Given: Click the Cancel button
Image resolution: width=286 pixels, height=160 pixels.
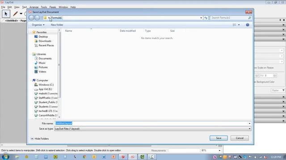Looking at the screenshot, I should pos(240,138).
